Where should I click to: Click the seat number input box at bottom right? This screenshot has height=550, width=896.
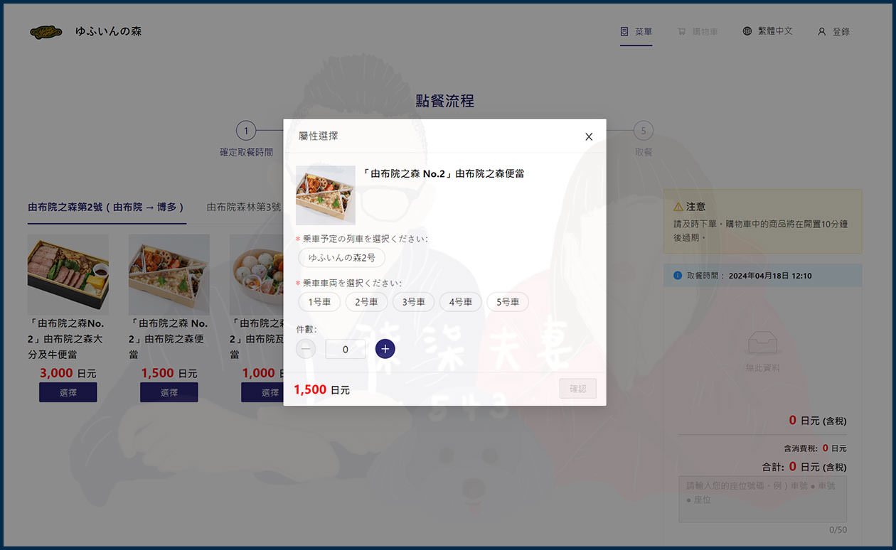[762, 499]
